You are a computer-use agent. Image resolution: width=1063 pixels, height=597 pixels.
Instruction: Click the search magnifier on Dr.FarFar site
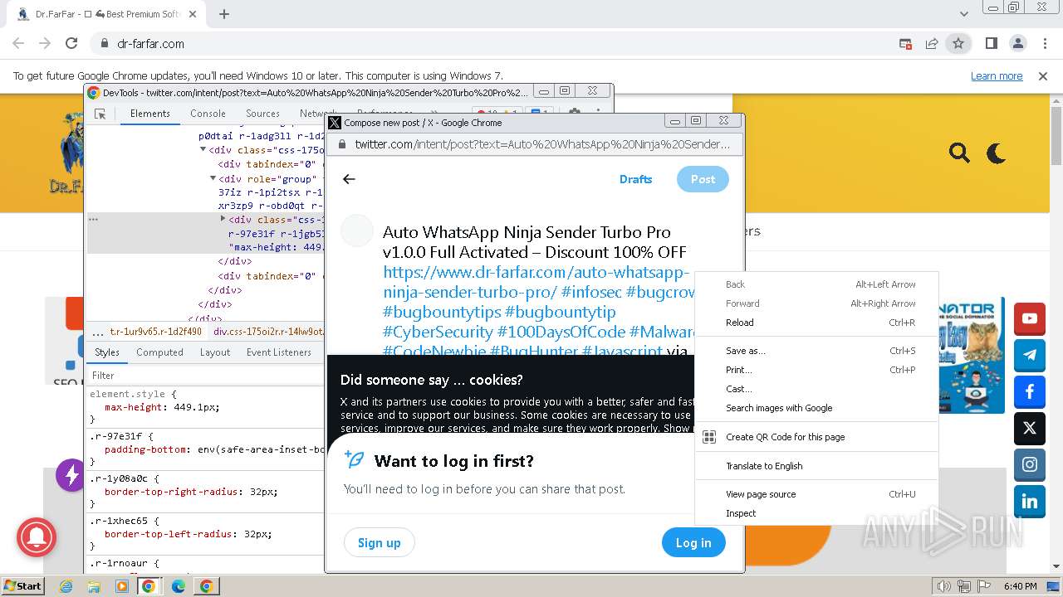(x=959, y=153)
